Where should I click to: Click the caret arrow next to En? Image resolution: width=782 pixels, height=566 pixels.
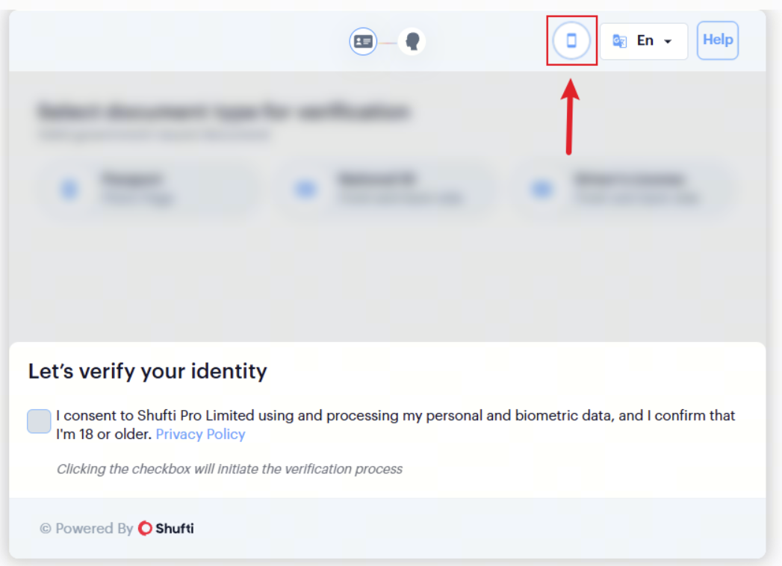pyautogui.click(x=668, y=41)
